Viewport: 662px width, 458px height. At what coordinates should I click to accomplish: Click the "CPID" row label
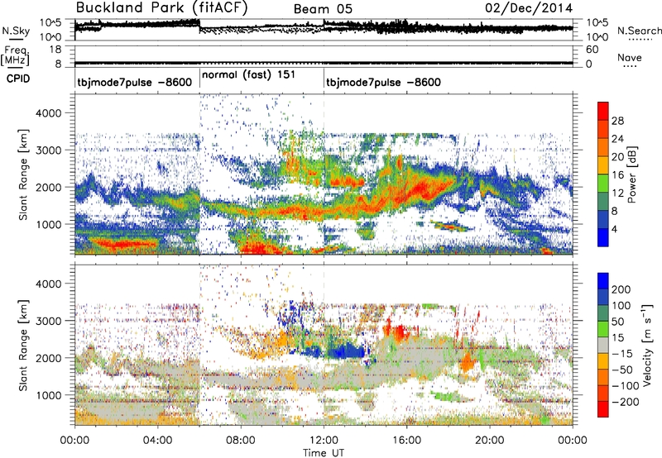click(18, 79)
